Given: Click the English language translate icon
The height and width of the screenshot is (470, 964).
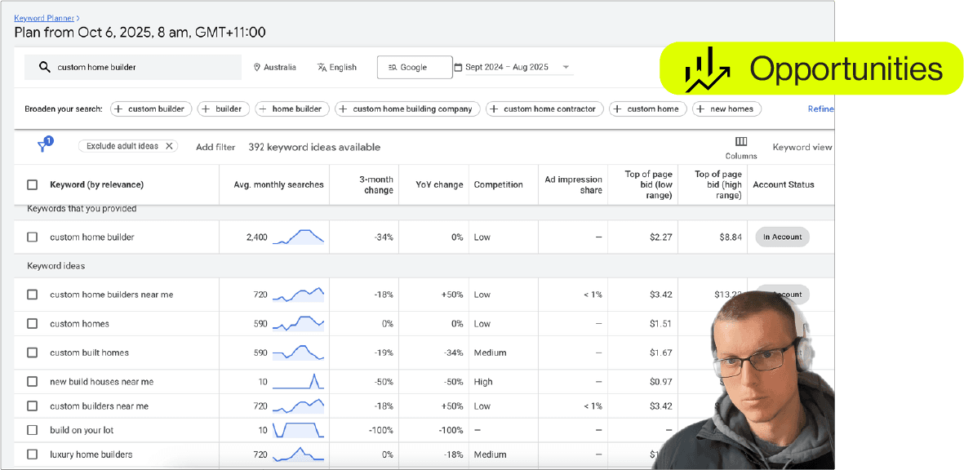Looking at the screenshot, I should [x=322, y=68].
